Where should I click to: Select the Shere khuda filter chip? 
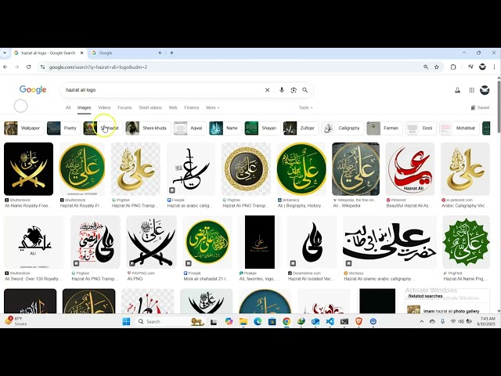tap(148, 128)
